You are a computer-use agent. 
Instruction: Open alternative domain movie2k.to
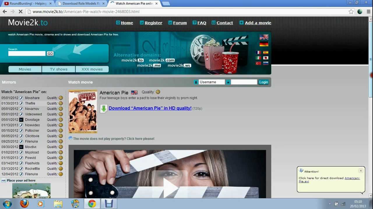pyautogui.click(x=133, y=60)
